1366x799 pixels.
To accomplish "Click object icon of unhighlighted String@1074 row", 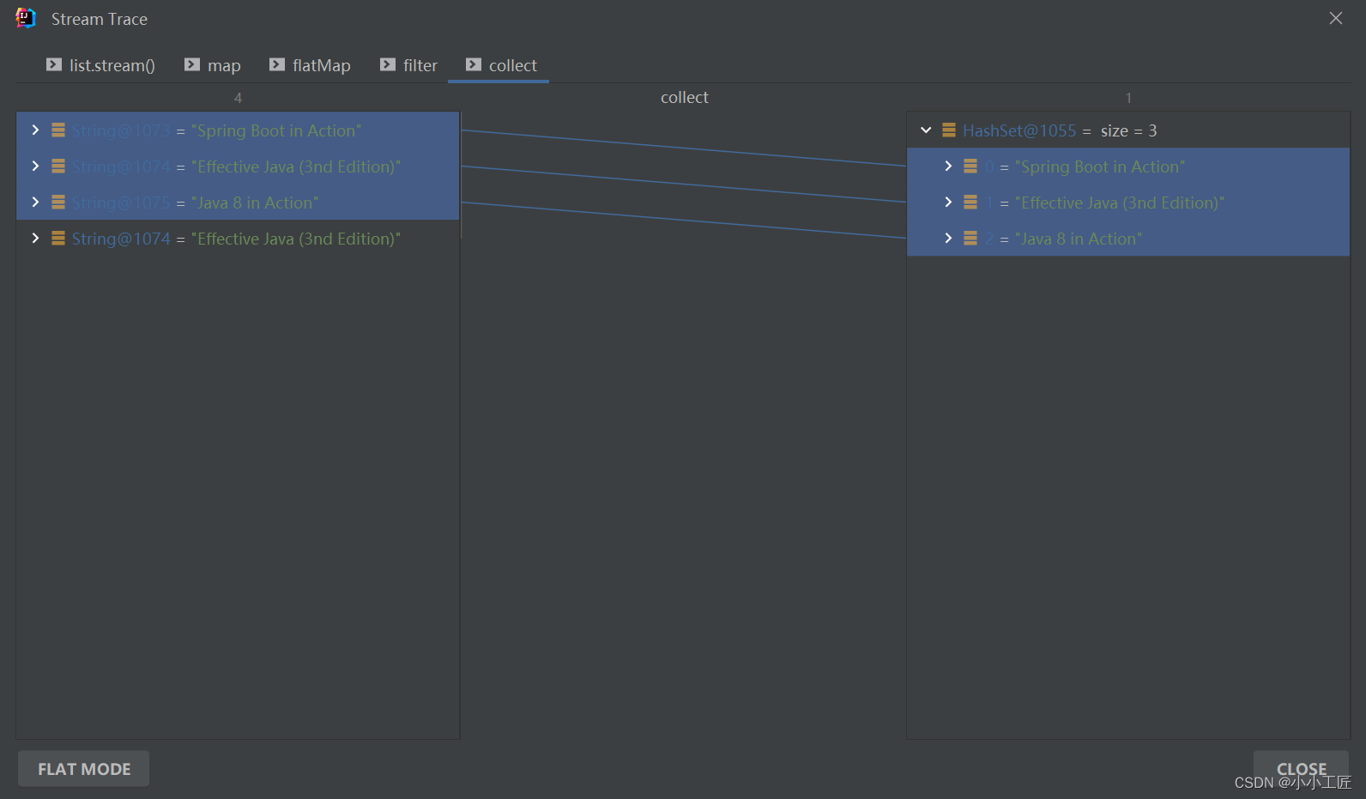I will click(58, 239).
